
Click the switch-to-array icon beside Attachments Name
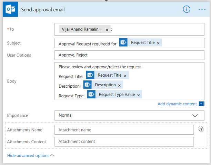click(x=201, y=129)
